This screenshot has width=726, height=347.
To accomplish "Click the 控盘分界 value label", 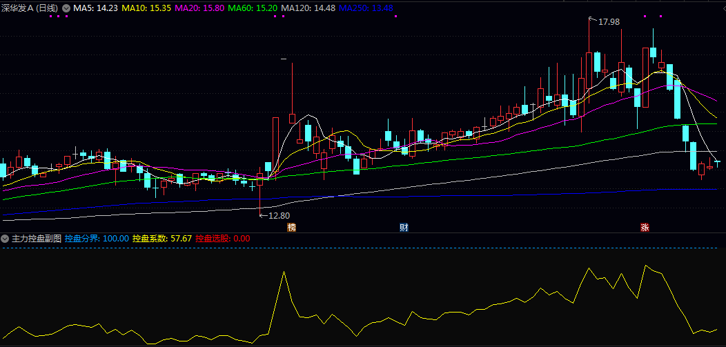I will click(x=97, y=239).
